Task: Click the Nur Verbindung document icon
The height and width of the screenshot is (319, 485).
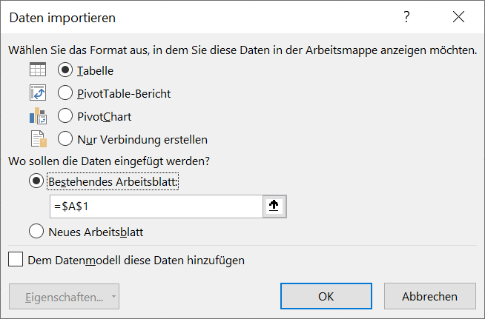Action: click(x=39, y=138)
